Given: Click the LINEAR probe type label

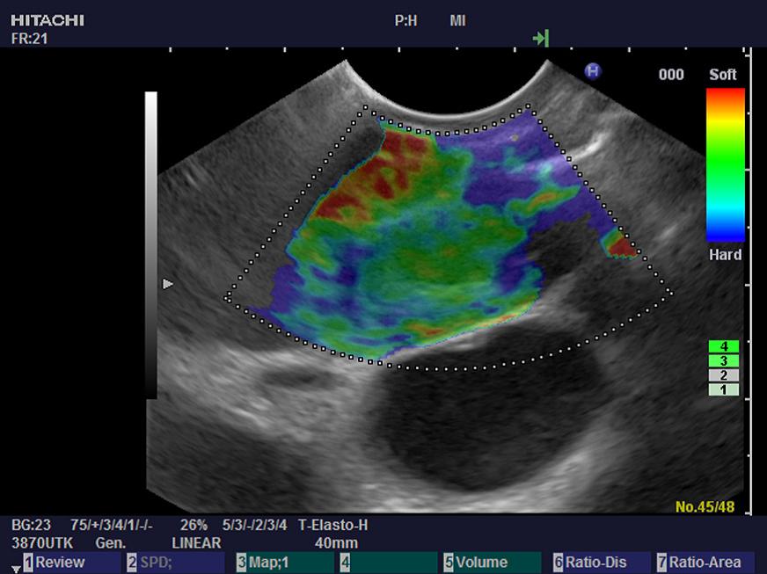Looking at the screenshot, I should click(196, 543).
